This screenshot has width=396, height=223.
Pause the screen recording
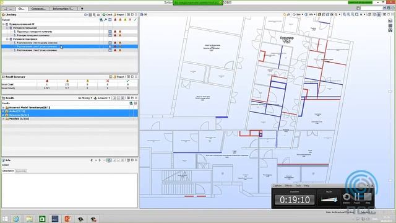coord(357,198)
